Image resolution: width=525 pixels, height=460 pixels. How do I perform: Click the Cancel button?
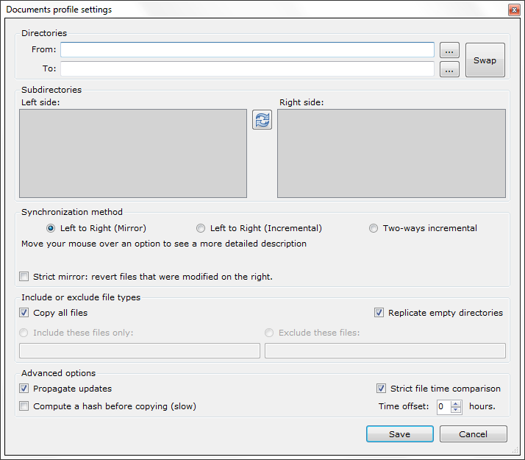[473, 434]
